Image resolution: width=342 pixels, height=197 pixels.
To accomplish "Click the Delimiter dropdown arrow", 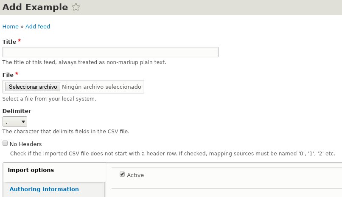I will click(x=23, y=122).
